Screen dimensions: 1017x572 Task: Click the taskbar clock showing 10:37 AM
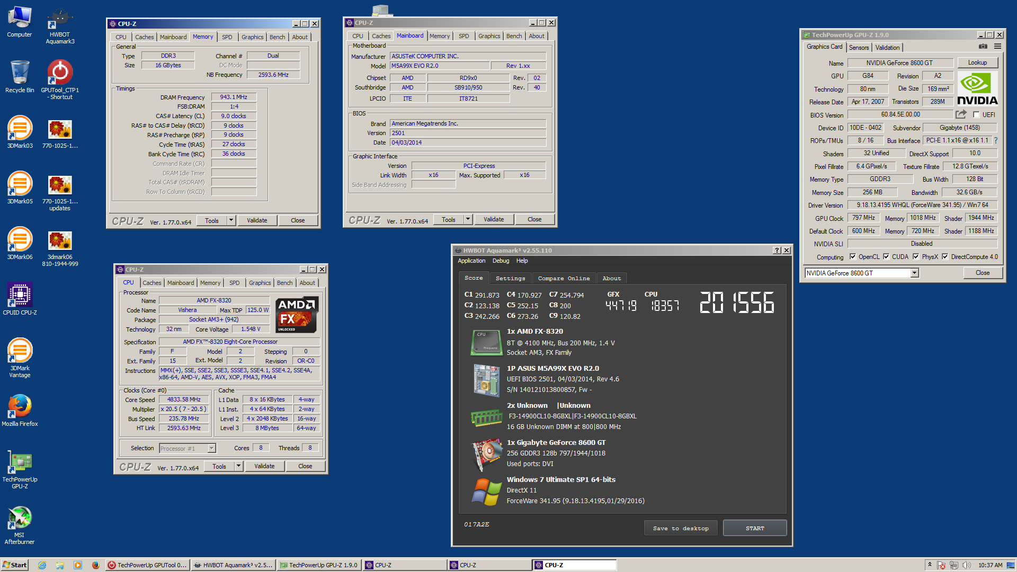coord(990,565)
